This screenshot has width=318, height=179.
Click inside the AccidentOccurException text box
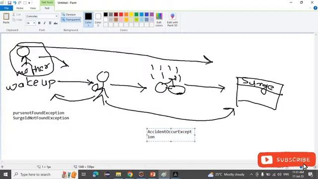[x=171, y=135]
